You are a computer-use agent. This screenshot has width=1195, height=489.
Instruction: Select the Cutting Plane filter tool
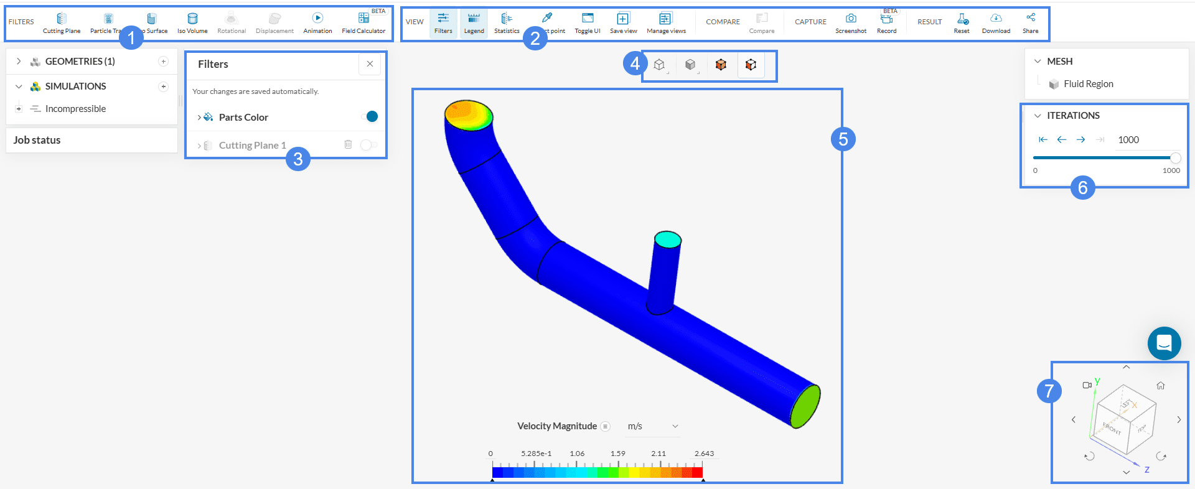[x=61, y=23]
